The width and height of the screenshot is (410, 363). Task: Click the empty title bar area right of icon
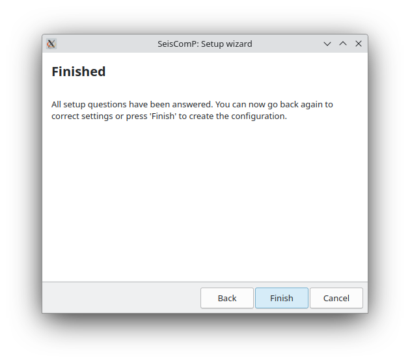[x=107, y=44]
